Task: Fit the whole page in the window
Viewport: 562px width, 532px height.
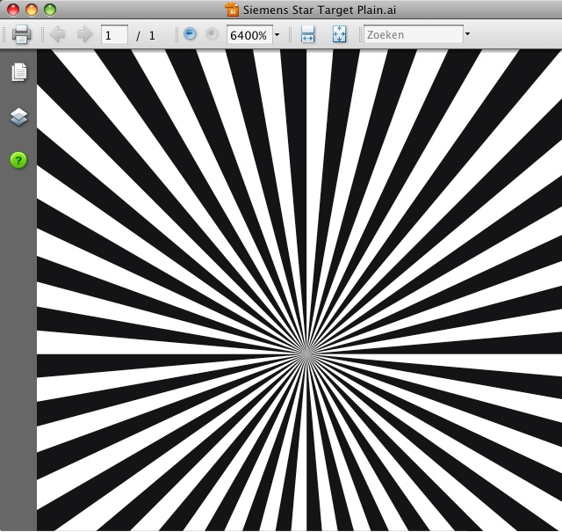Action: point(340,35)
